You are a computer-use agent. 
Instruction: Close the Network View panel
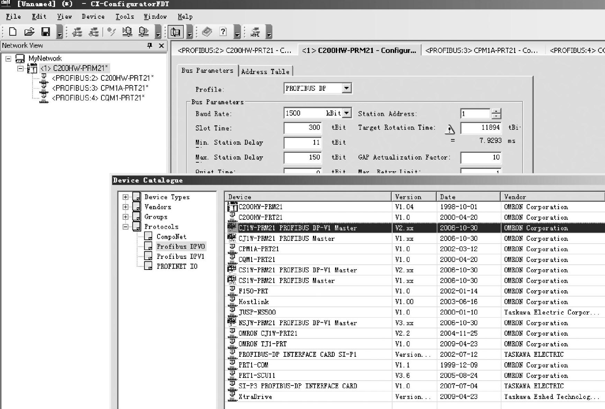(x=161, y=45)
